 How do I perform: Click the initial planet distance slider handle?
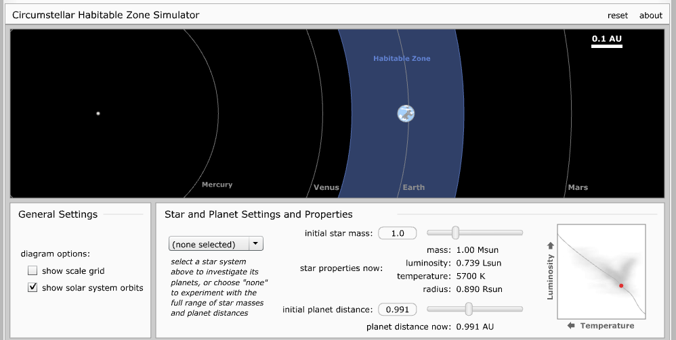coord(467,309)
